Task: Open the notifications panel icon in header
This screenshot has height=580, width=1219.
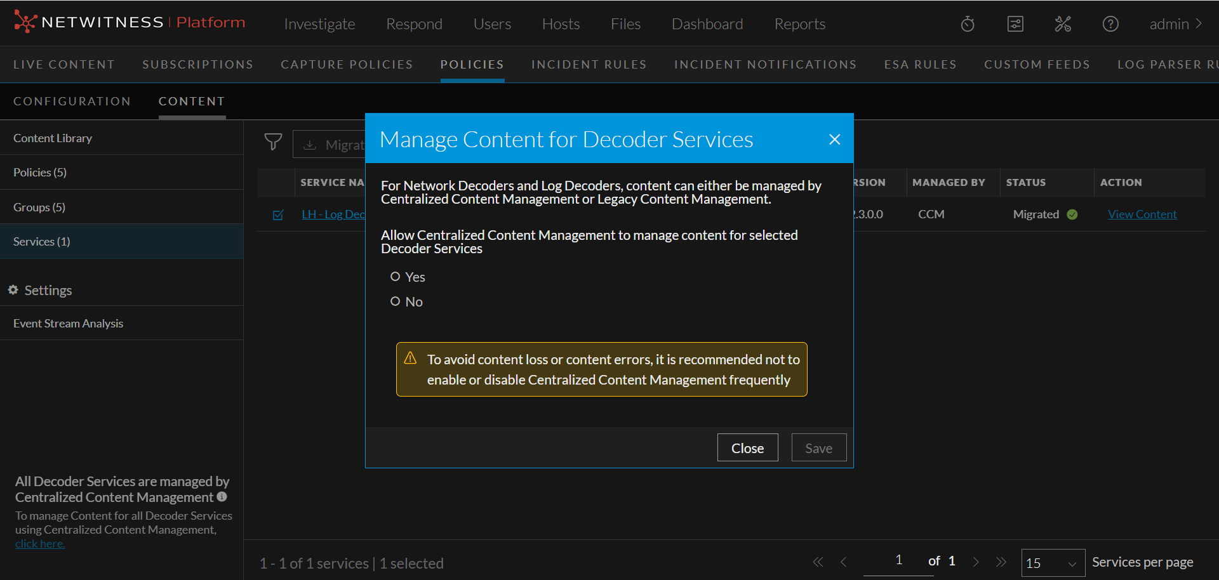Action: [x=1015, y=24]
